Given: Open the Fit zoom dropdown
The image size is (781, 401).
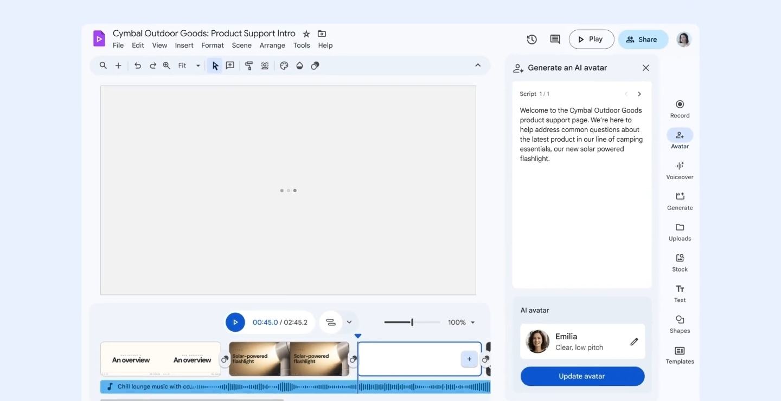Looking at the screenshot, I should point(189,65).
